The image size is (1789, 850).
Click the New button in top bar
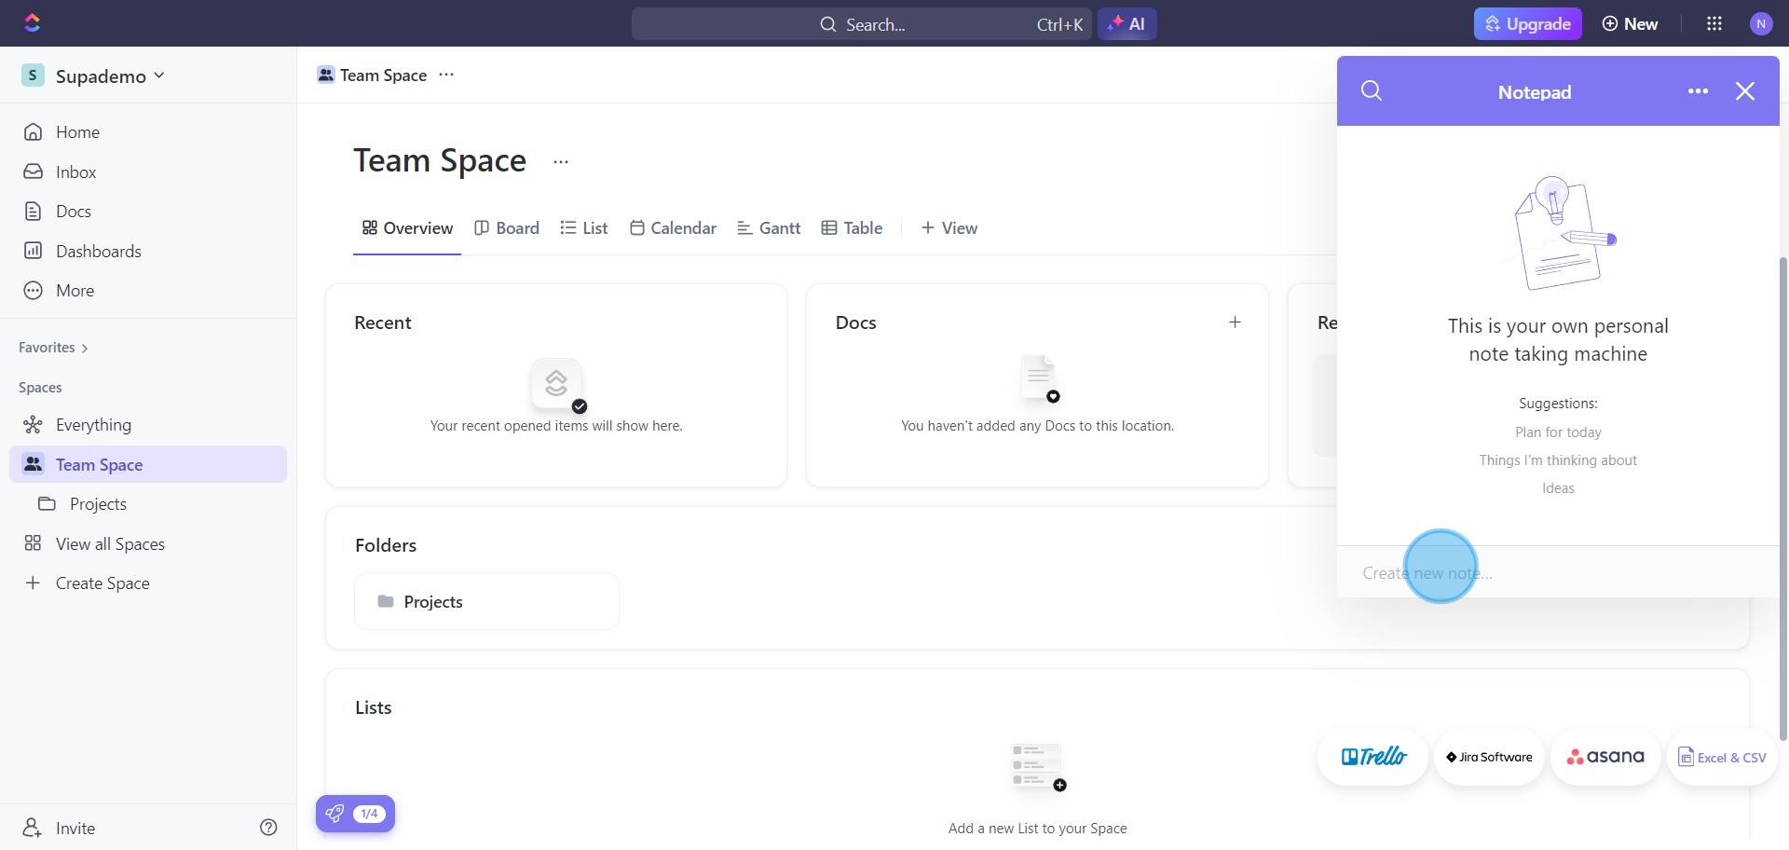[1630, 24]
